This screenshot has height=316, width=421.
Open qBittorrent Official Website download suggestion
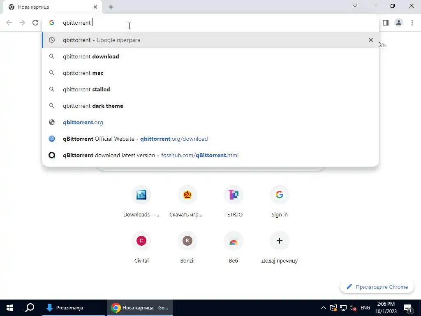[210, 139]
